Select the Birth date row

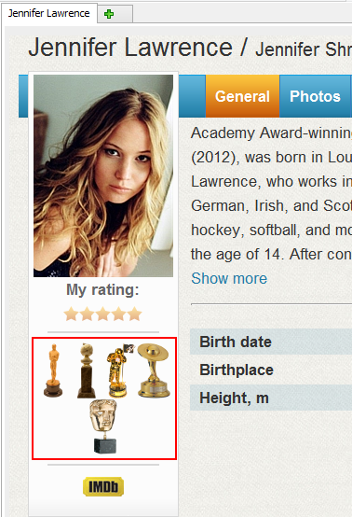pyautogui.click(x=271, y=342)
